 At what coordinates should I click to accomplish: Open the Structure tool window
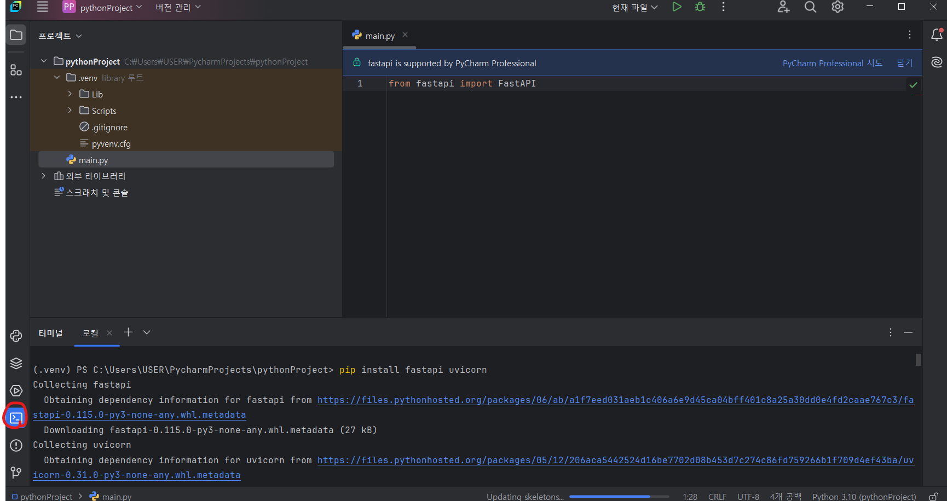16,70
